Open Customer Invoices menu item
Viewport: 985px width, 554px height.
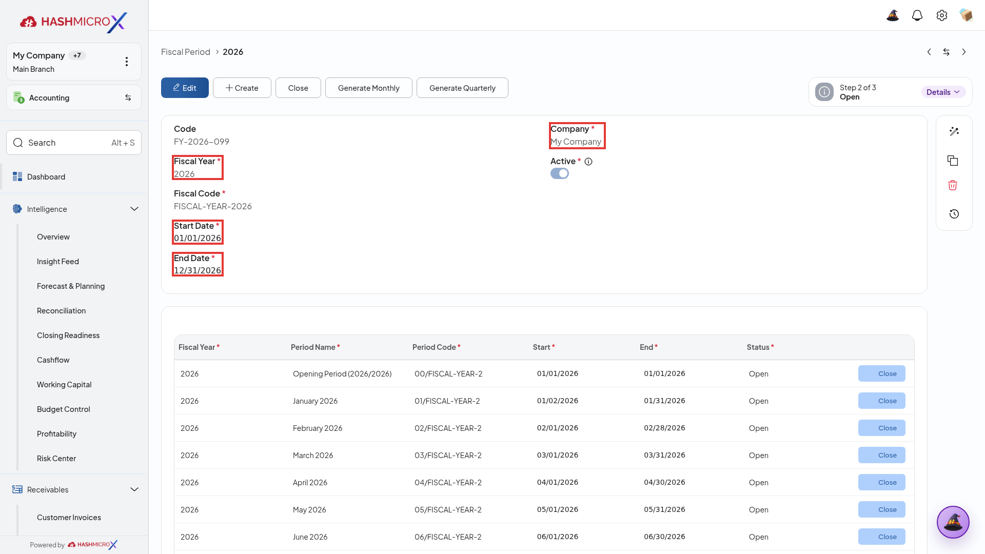coord(69,518)
